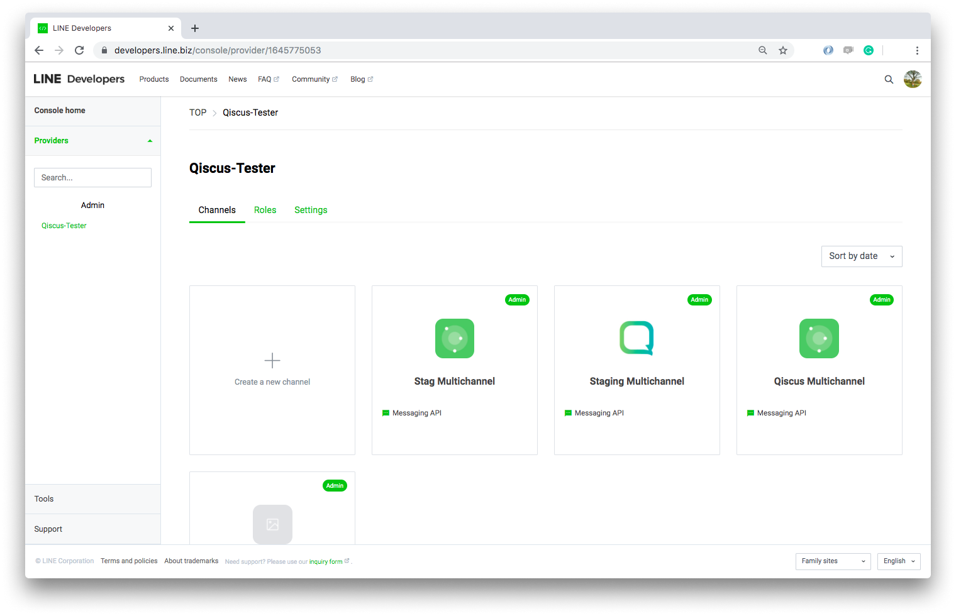Open the Products menu
The height and width of the screenshot is (616, 956).
pyautogui.click(x=154, y=79)
